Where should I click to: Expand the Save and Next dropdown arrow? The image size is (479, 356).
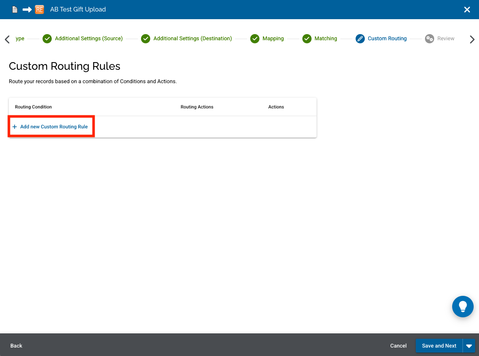pyautogui.click(x=469, y=346)
